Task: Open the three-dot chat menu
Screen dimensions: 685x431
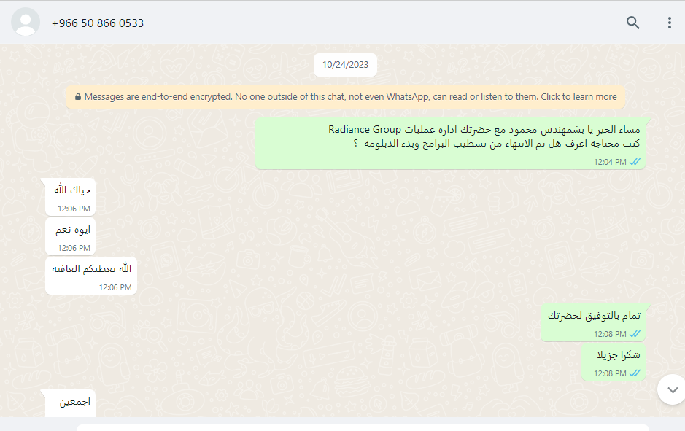Action: coord(669,23)
